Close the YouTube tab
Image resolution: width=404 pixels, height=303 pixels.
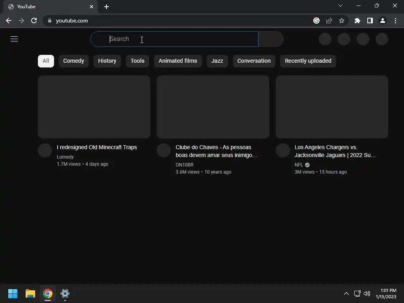[x=92, y=7]
